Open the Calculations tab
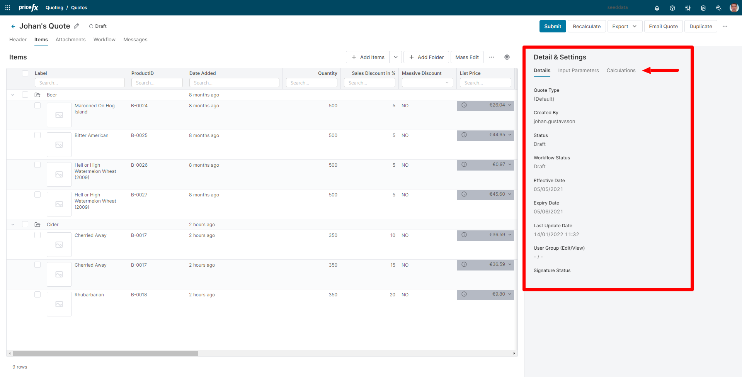742x377 pixels. 621,70
